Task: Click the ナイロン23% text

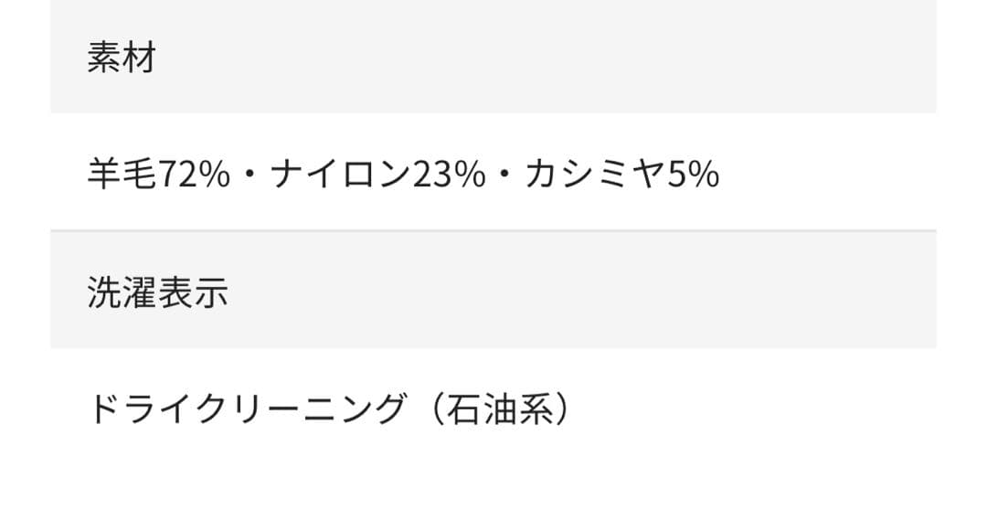Action: tap(377, 174)
